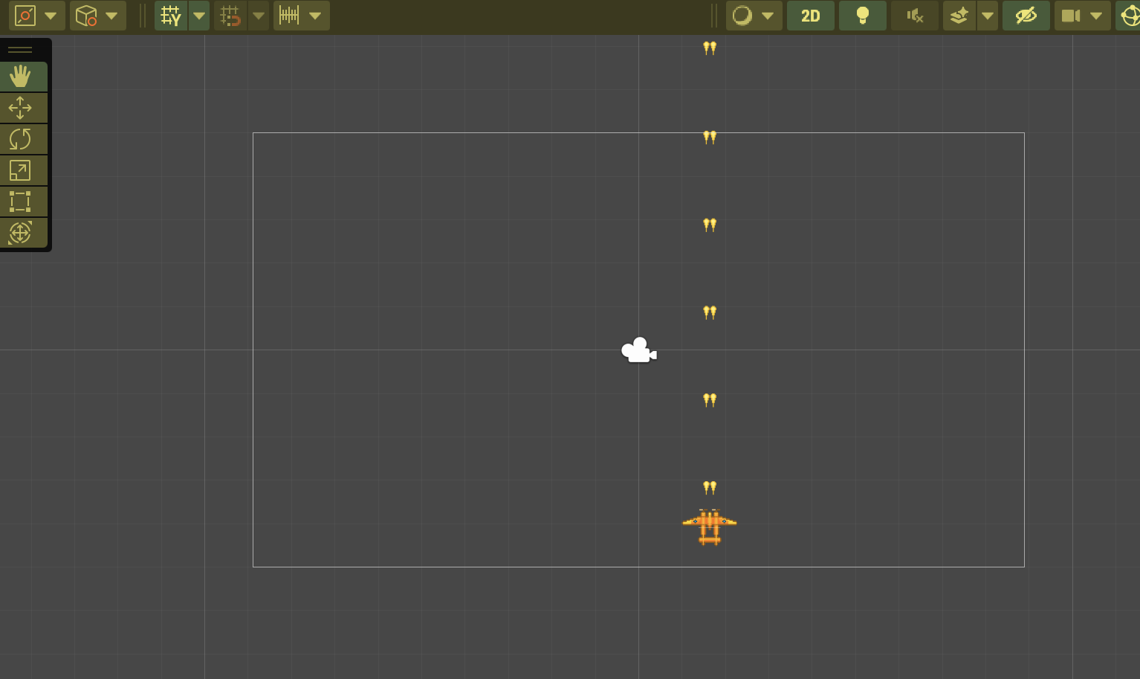Choose the Scale tool

point(21,170)
